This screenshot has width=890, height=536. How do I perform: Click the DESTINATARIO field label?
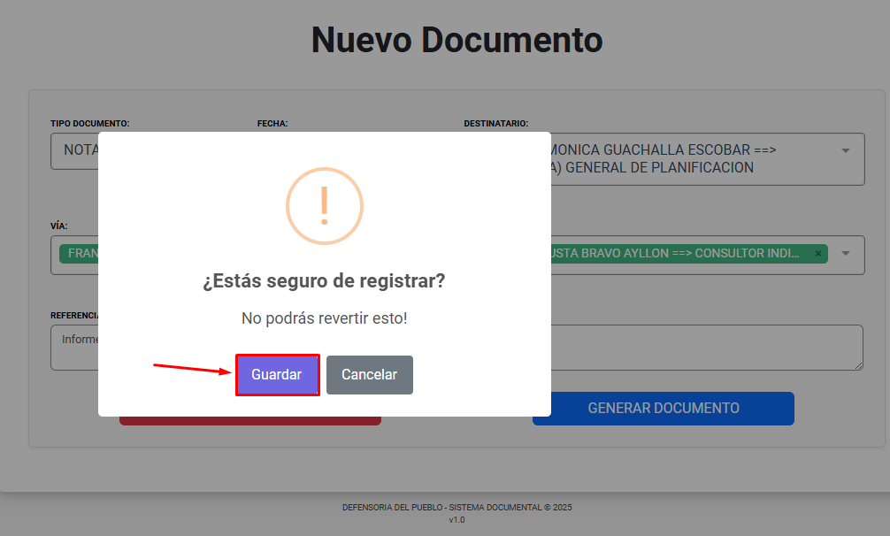[495, 124]
